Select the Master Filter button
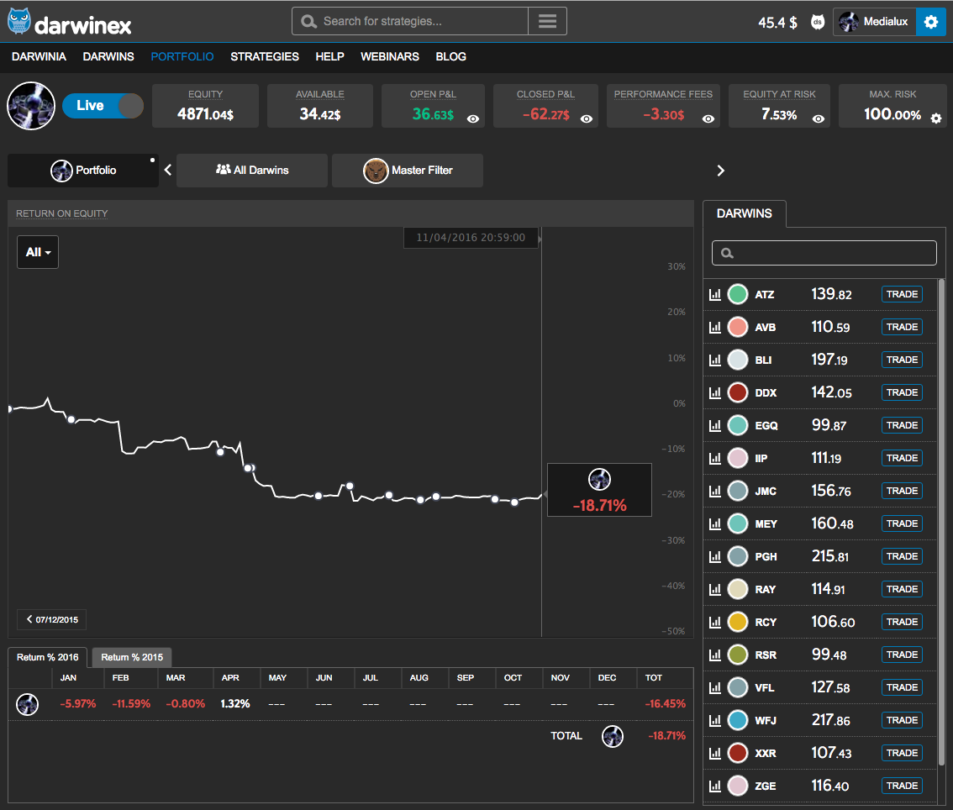 [x=408, y=171]
